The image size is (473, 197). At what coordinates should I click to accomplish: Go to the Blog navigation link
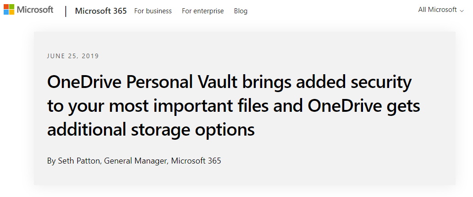pyautogui.click(x=241, y=11)
